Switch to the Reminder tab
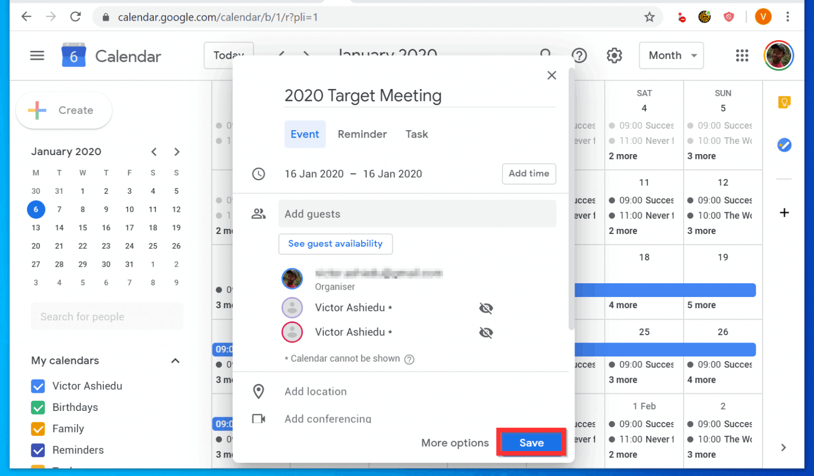Viewport: 814px width, 476px height. (x=362, y=134)
